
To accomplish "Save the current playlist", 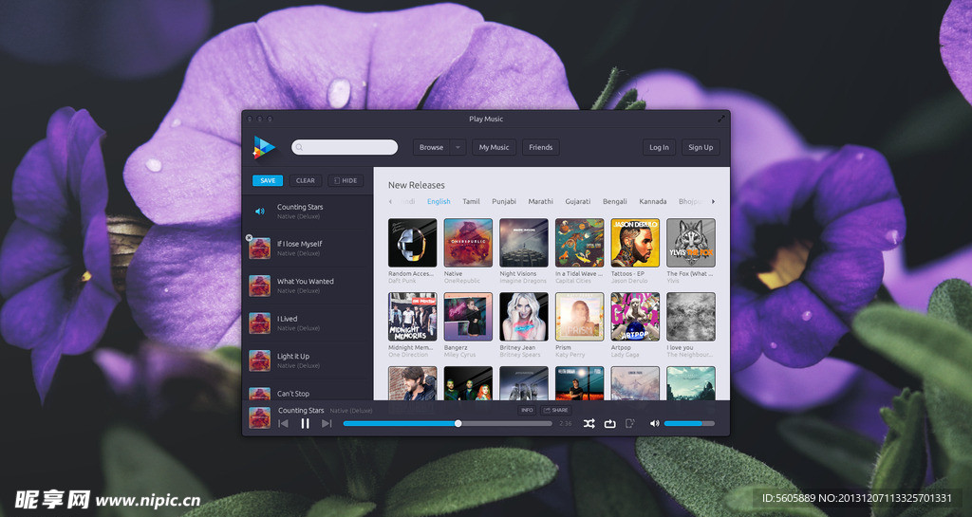I will [x=268, y=181].
